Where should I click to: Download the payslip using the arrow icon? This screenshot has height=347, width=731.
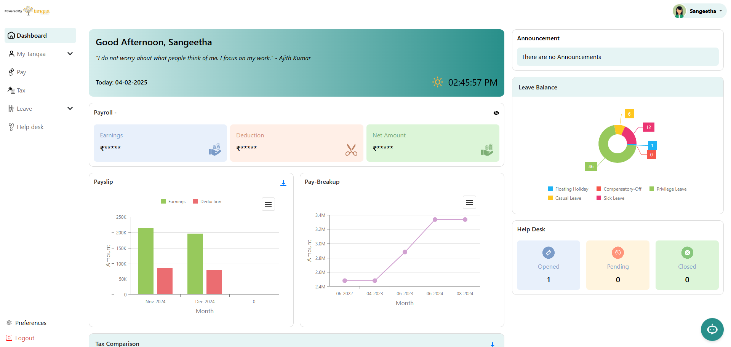[x=283, y=183]
